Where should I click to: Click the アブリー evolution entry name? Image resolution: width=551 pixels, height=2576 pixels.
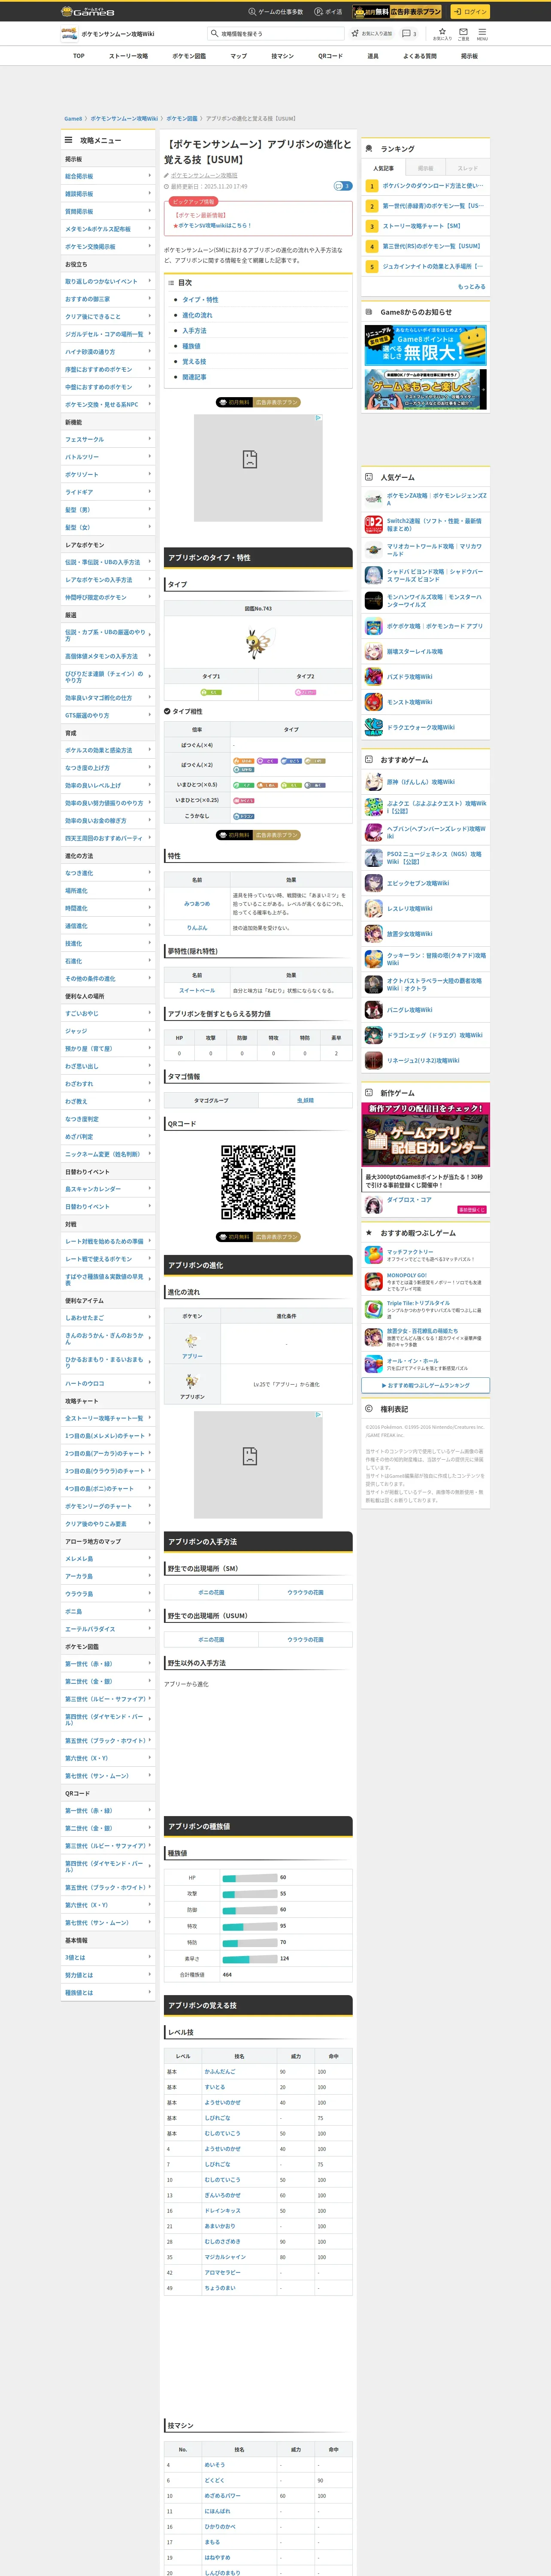(x=192, y=1356)
